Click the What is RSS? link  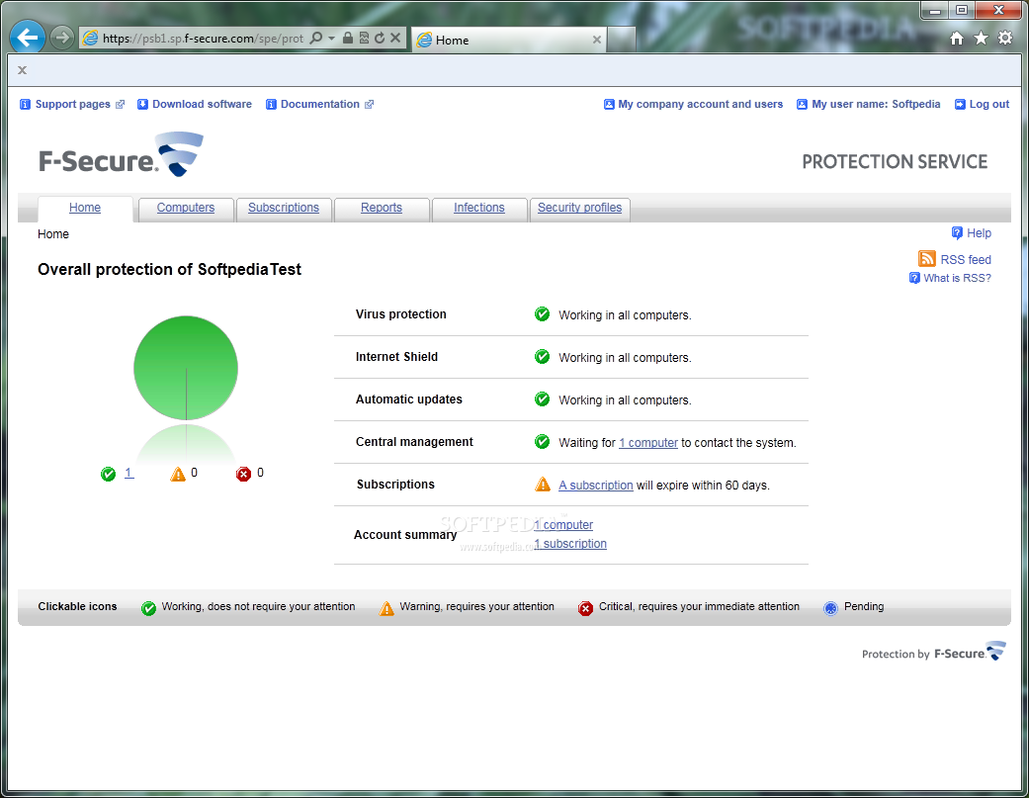[957, 278]
